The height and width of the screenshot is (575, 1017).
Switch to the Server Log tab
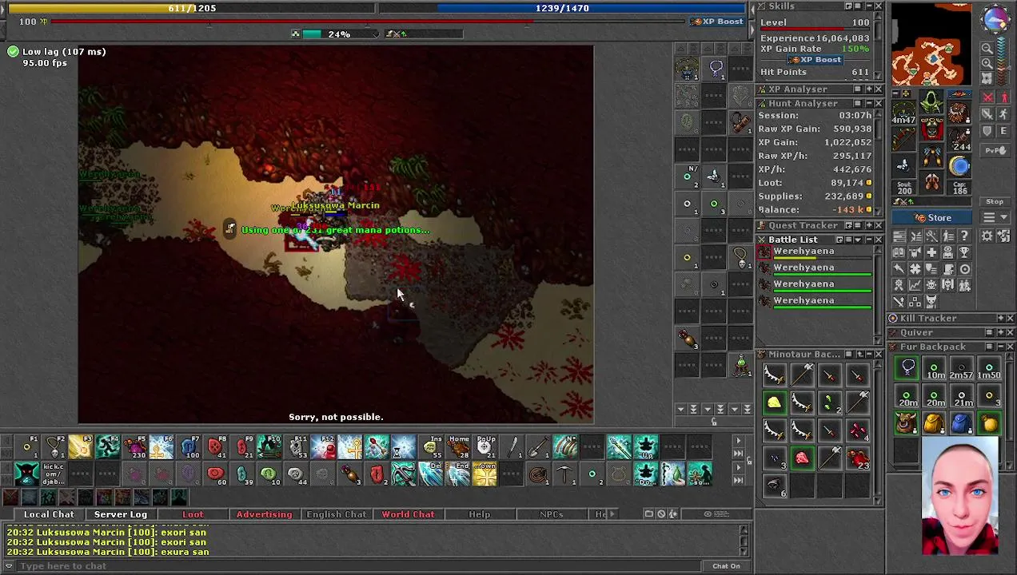pyautogui.click(x=121, y=514)
